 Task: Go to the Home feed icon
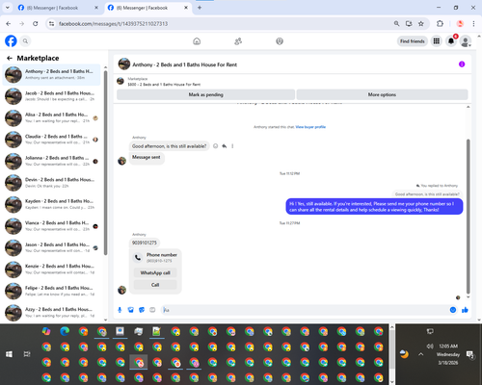point(197,41)
